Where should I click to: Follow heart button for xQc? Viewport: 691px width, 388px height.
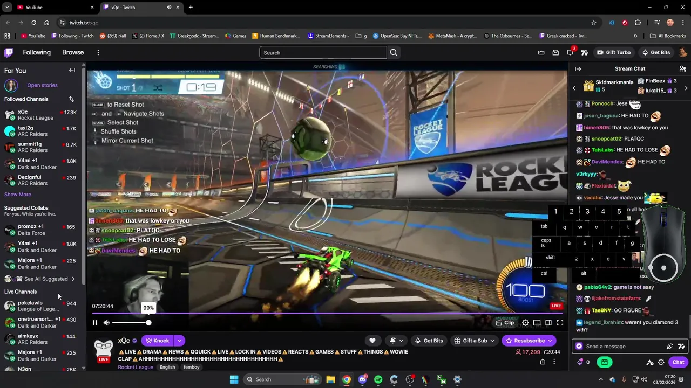372,341
